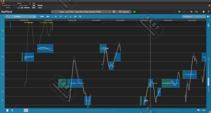Click the E note block at left
211x113 pixels.
(x=29, y=57)
